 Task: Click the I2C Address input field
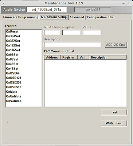pos(52,32)
